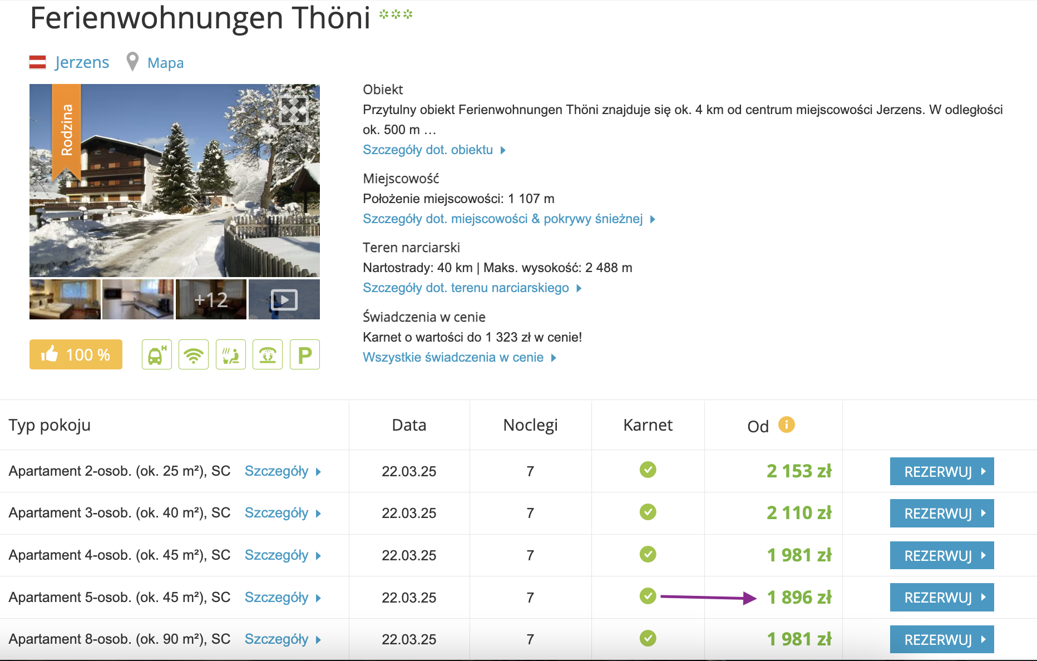This screenshot has width=1037, height=661.
Task: Expand Szczegóły for Apartament 8-osob.
Action: (283, 639)
